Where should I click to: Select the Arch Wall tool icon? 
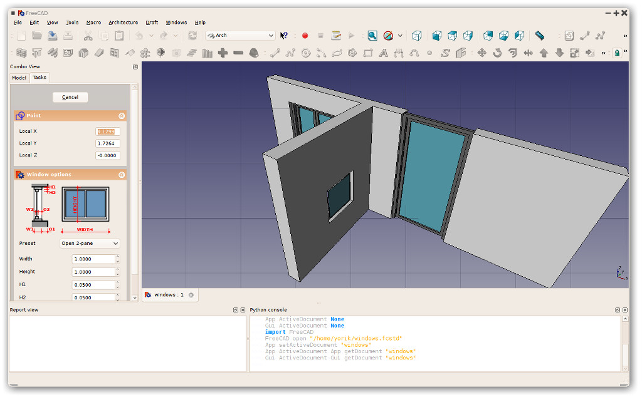[21, 53]
